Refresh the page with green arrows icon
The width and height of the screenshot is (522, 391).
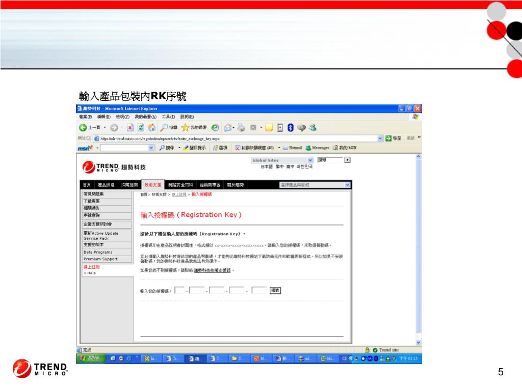click(x=141, y=128)
